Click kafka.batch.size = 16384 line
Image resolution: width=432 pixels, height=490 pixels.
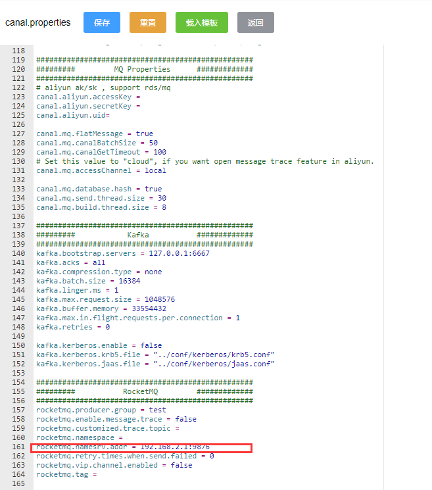88,281
